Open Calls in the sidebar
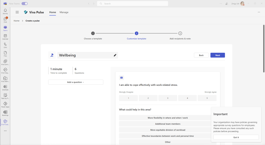The image size is (265, 145). click(5, 45)
